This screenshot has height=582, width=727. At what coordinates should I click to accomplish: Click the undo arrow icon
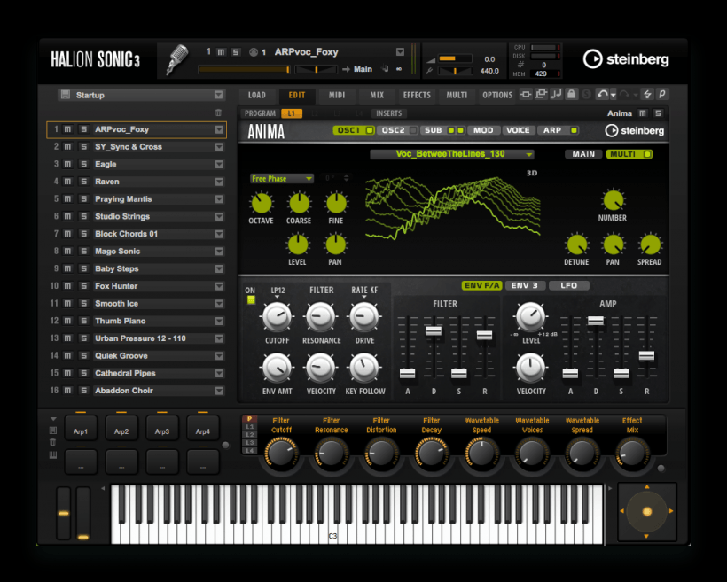click(602, 95)
